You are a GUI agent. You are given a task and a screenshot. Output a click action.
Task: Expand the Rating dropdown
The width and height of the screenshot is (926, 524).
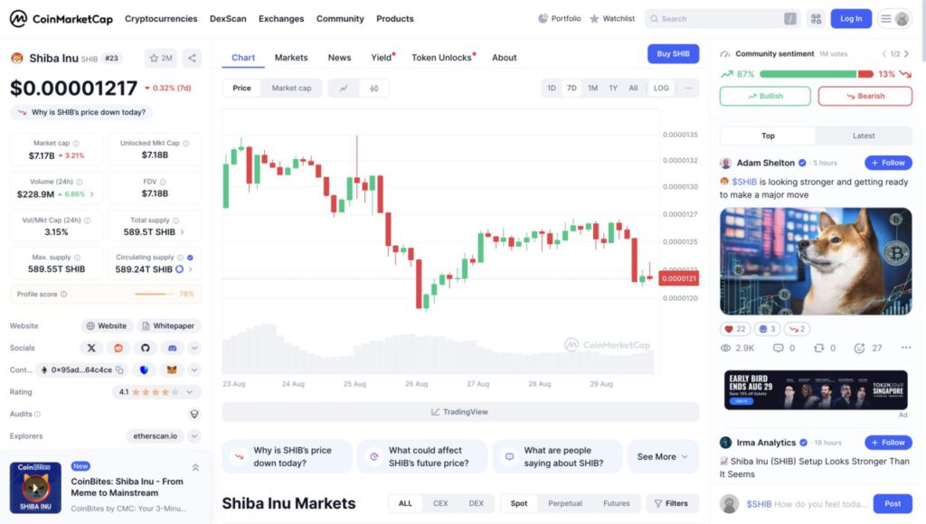(190, 392)
